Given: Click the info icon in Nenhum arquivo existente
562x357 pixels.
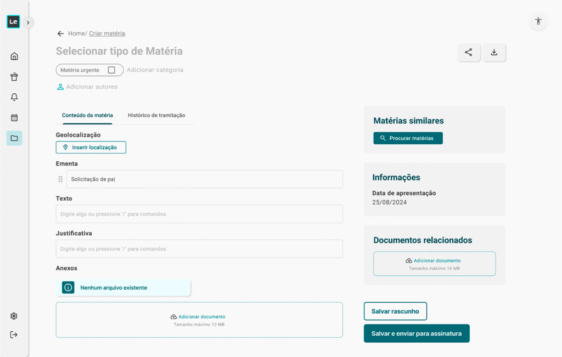Looking at the screenshot, I should click(x=68, y=287).
